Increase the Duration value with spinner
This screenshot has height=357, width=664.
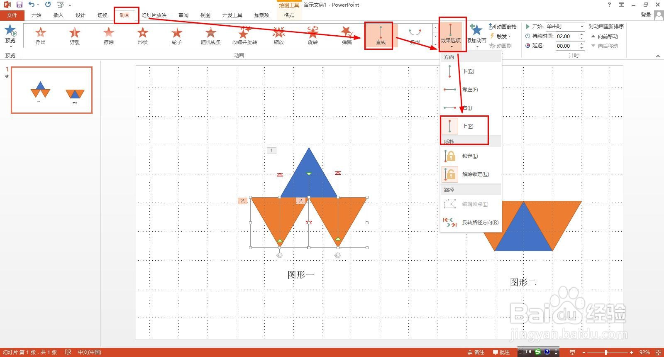click(582, 34)
